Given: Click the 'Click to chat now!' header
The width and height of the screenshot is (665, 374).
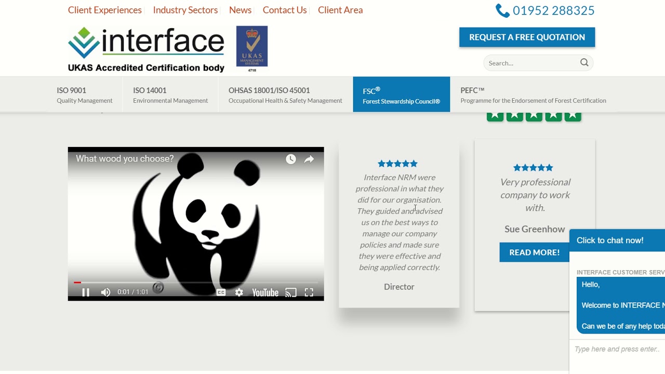Looking at the screenshot, I should click(617, 241).
